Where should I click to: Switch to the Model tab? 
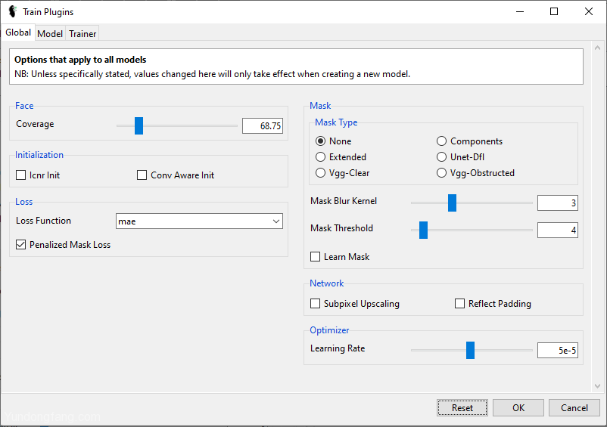(x=50, y=33)
